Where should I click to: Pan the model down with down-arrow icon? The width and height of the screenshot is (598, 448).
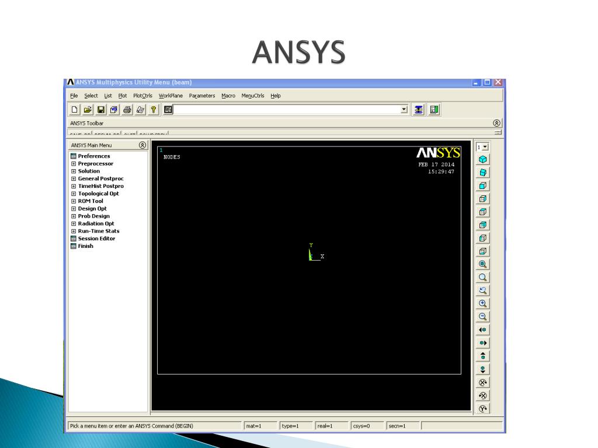click(483, 369)
